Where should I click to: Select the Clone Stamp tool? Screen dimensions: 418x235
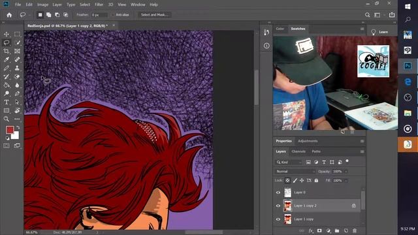17,68
